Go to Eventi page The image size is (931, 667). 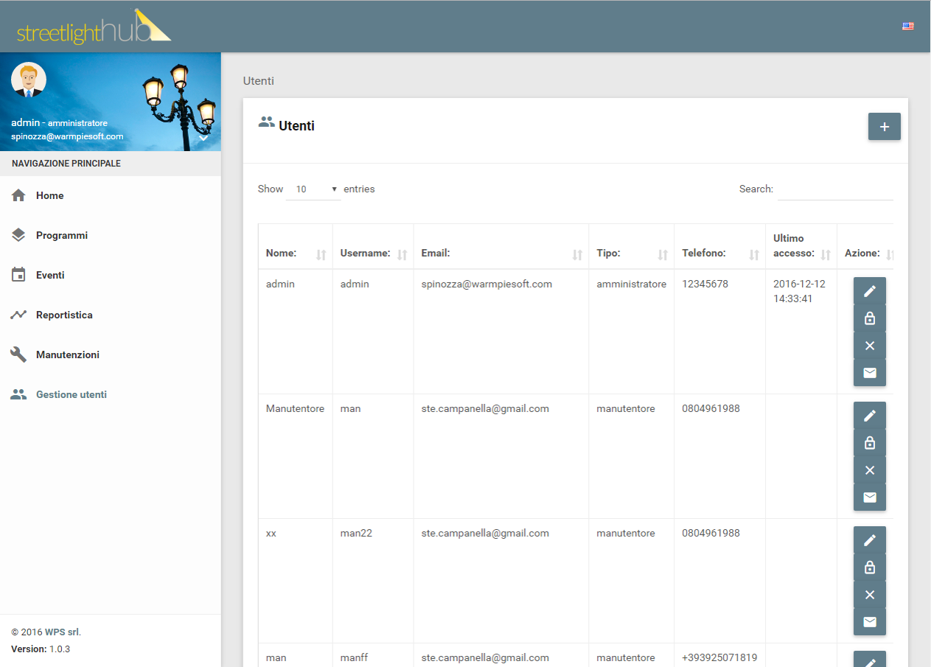(x=111, y=275)
